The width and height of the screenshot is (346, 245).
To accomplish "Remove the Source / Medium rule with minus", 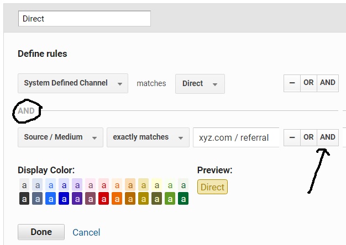I will point(292,137).
